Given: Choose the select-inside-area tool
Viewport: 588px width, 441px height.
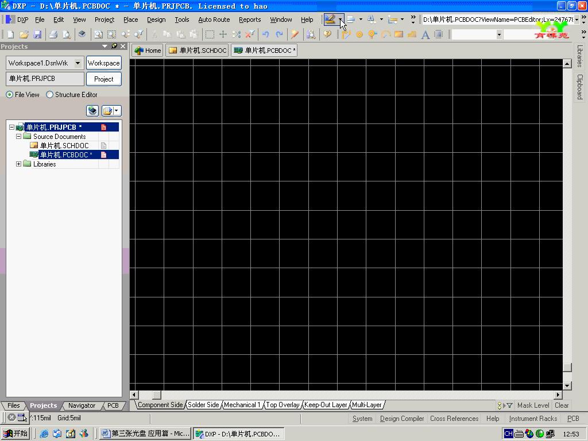Looking at the screenshot, I should click(x=210, y=34).
